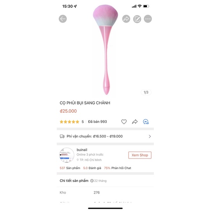The width and height of the screenshot is (211, 211).
Task: Tap the 1/3 image counter badge
Action: [x=146, y=92]
